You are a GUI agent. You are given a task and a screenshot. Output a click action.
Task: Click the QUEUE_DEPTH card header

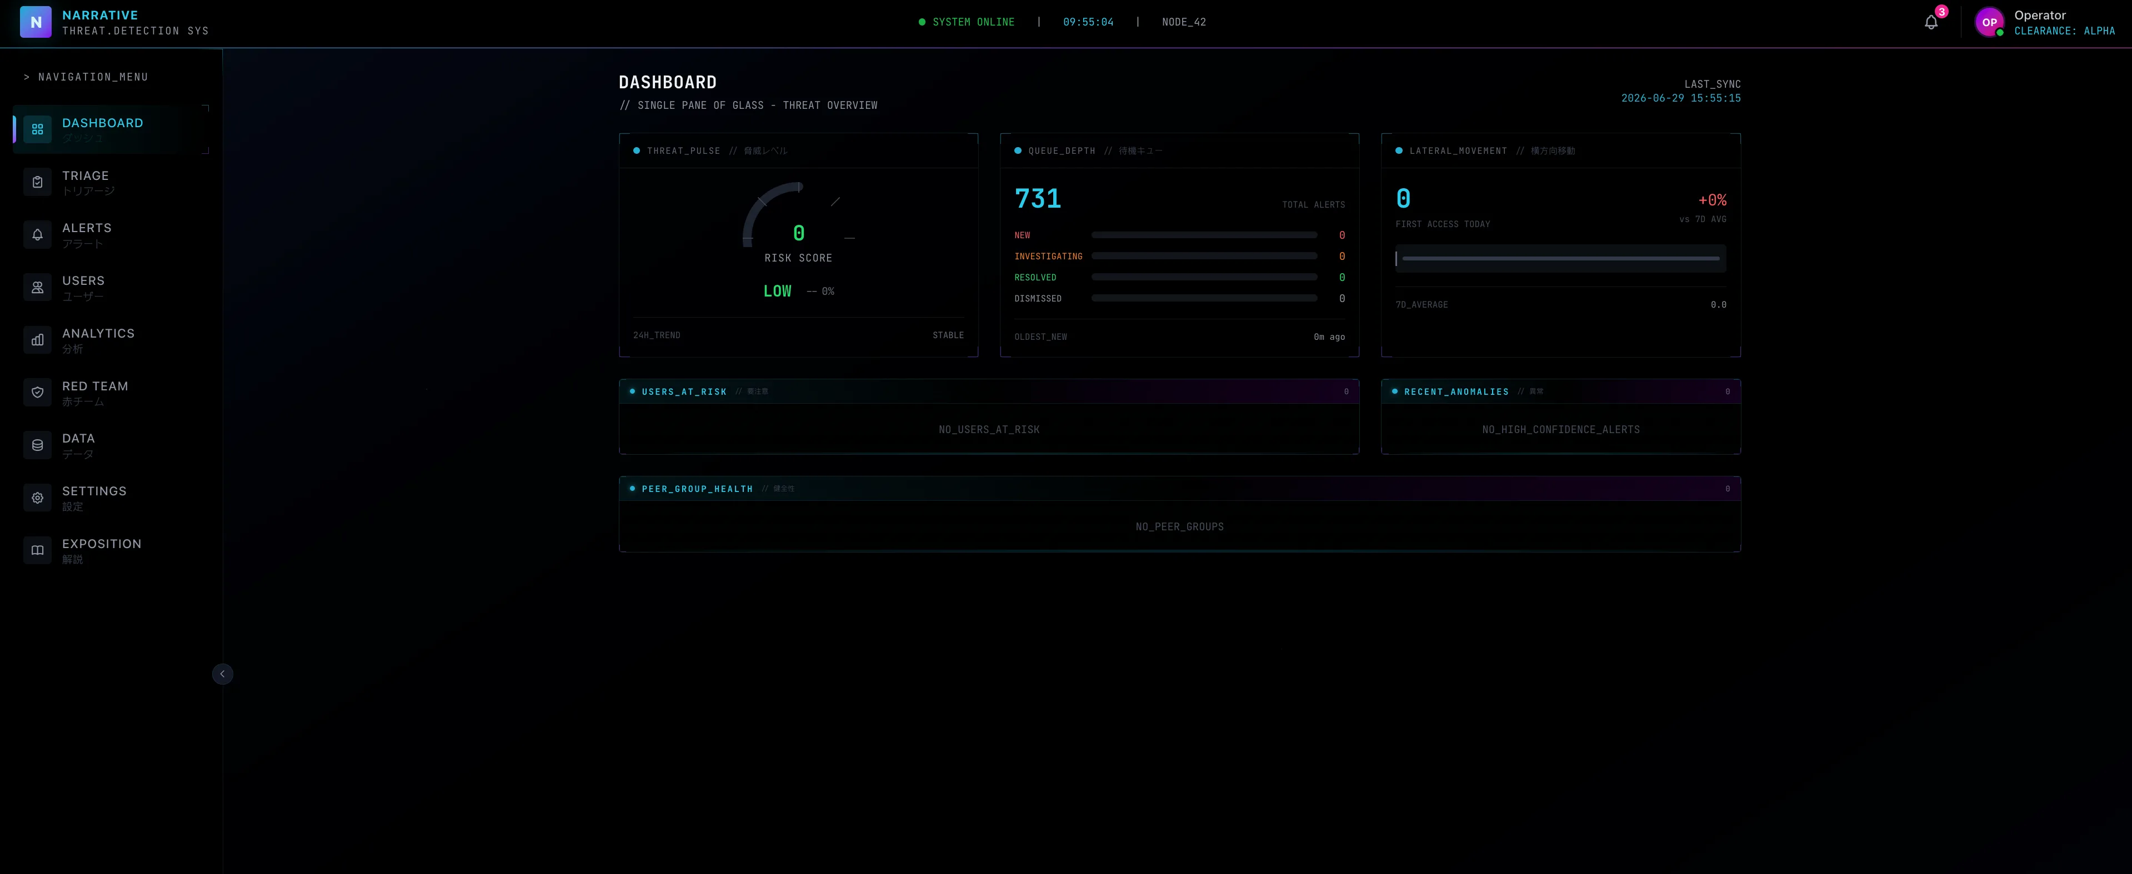pyautogui.click(x=1179, y=150)
